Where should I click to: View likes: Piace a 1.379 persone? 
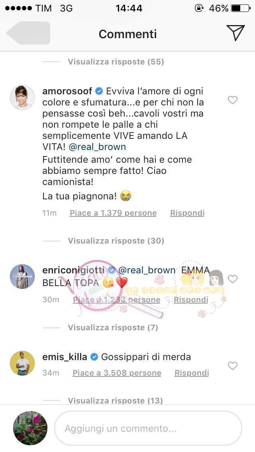113,213
